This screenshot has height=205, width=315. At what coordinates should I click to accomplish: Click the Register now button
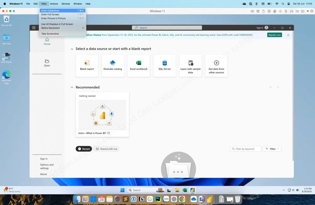[275, 35]
